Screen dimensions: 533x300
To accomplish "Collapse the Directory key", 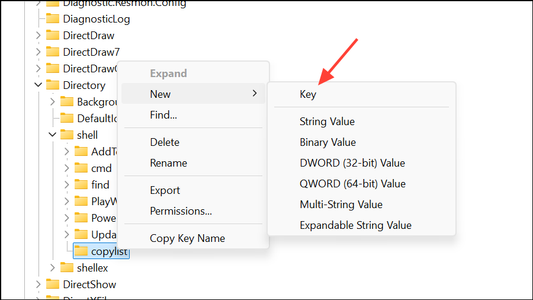I will [x=38, y=85].
